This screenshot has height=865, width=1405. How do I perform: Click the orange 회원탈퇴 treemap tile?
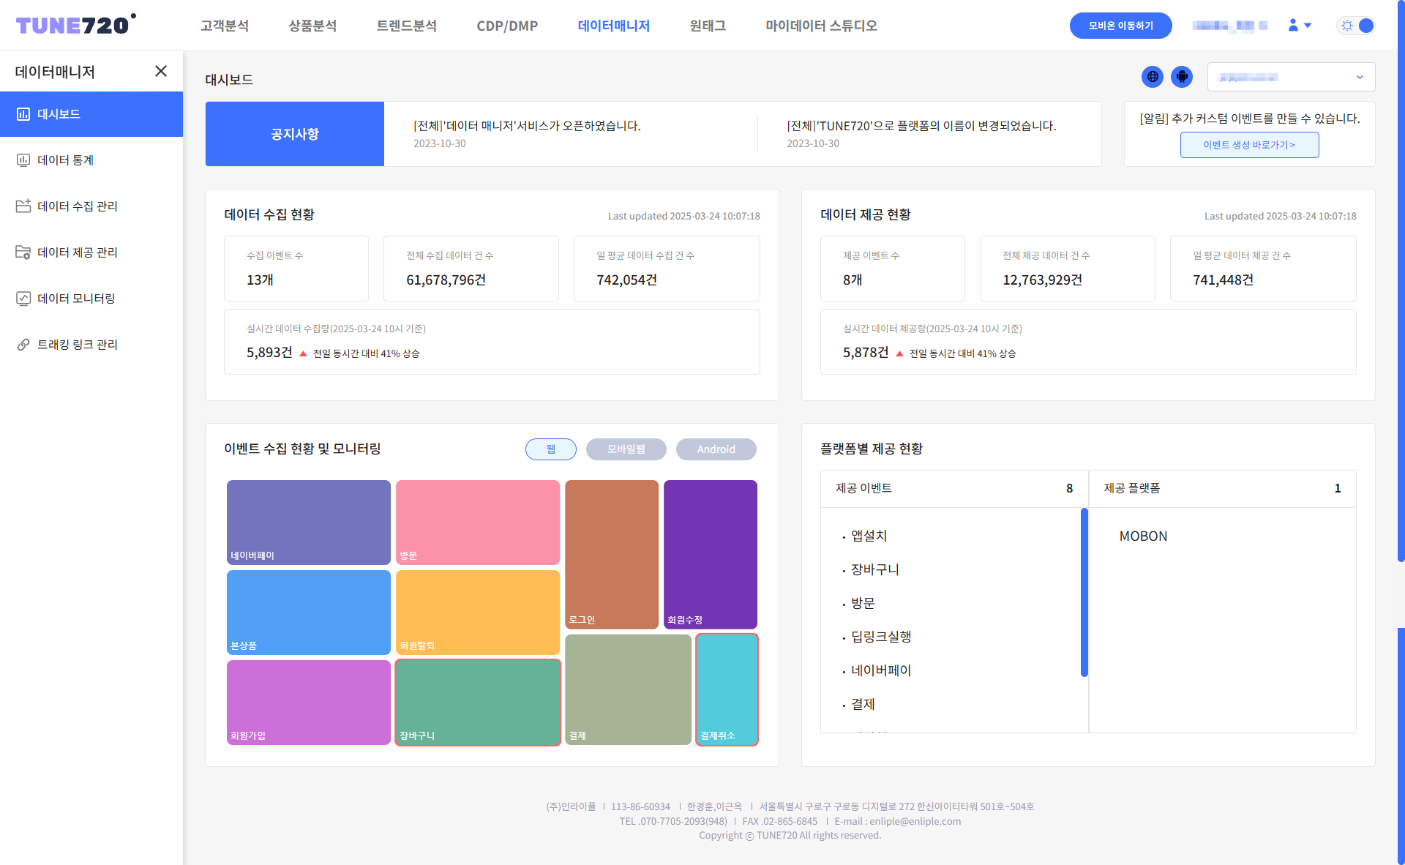[x=478, y=613]
